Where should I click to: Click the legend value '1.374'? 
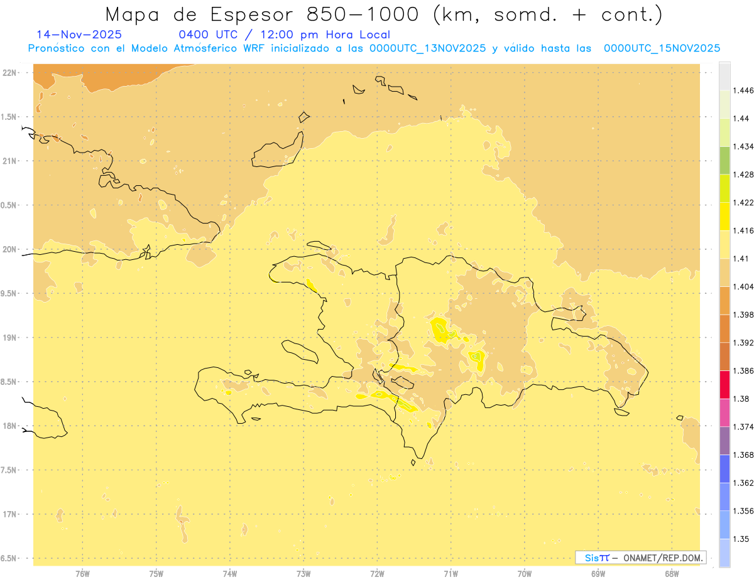(743, 427)
